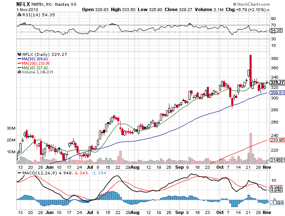Click the MA(10) 327.82 legend text
This screenshot has height=216, width=285.
coord(35,68)
